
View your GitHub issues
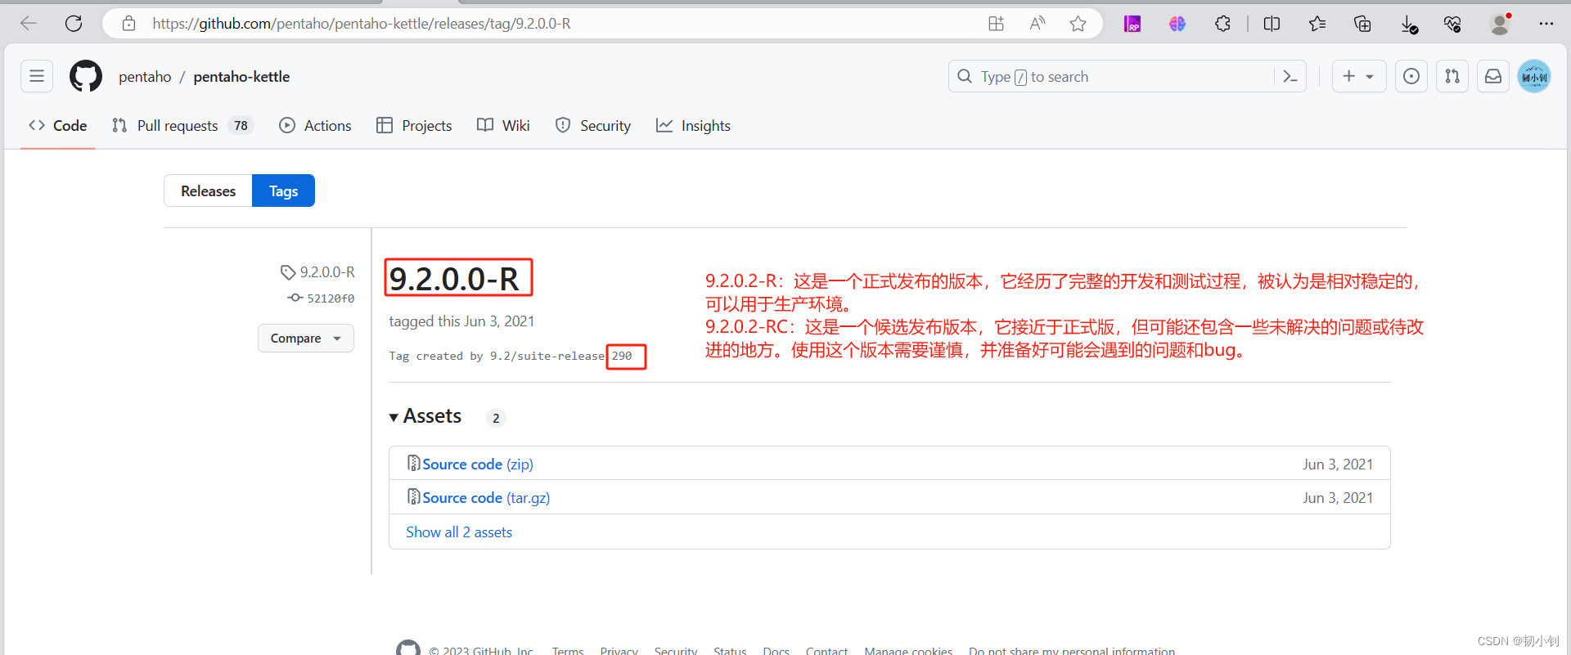[1411, 76]
